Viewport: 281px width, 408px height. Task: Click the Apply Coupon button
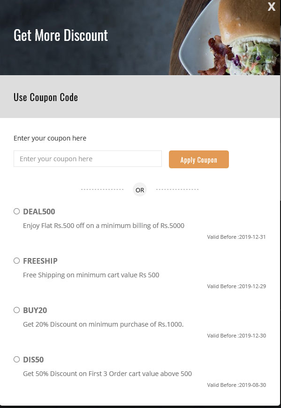click(199, 159)
